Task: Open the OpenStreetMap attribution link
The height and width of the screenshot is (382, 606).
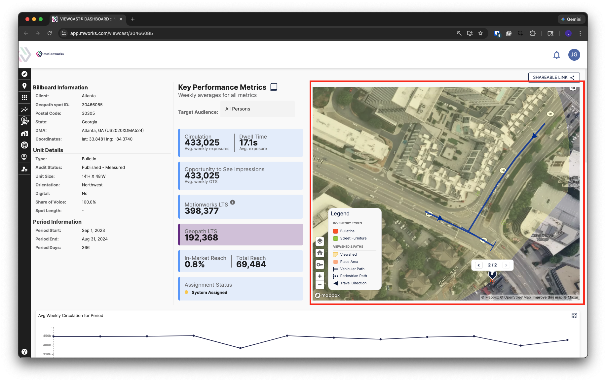Action: coord(515,297)
